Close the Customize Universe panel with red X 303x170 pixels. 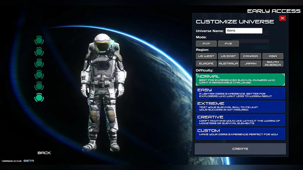pyautogui.click(x=283, y=18)
